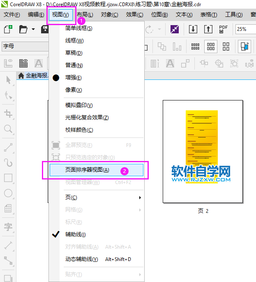Expand the 页(C) submenu

[97, 198]
